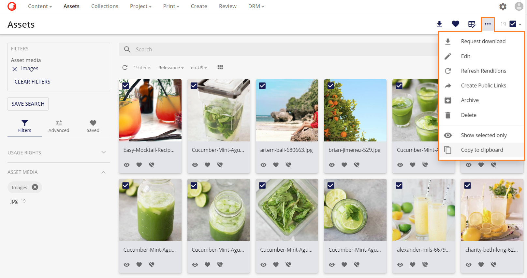Open the Review page in navigation
This screenshot has width=527, height=278.
[x=228, y=6]
